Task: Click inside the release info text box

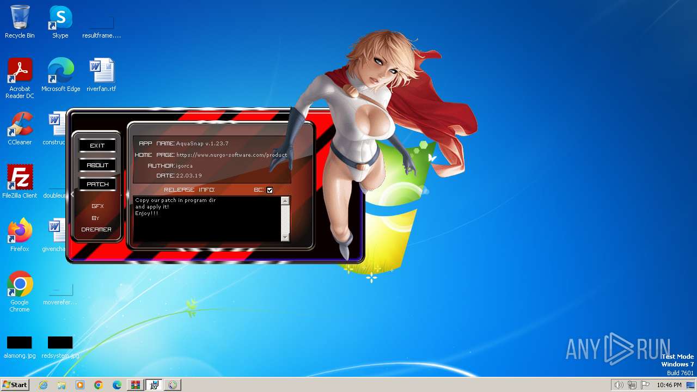Action: [x=207, y=219]
